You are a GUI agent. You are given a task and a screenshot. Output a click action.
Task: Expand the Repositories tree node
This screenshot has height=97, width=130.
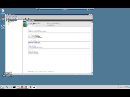(7, 22)
